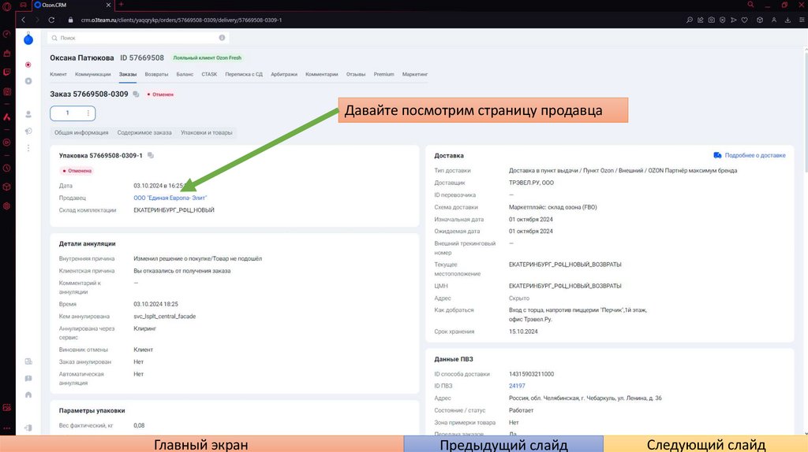
Task: Copy order number 57669508-0309 with copy icon
Action: pos(136,94)
